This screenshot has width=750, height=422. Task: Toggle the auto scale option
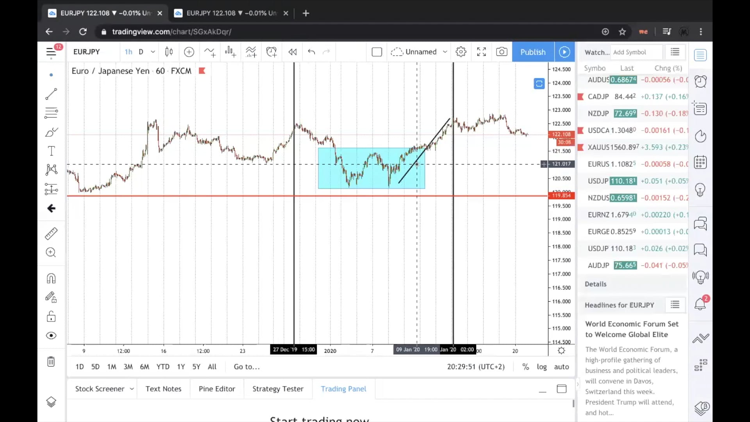[x=561, y=367]
